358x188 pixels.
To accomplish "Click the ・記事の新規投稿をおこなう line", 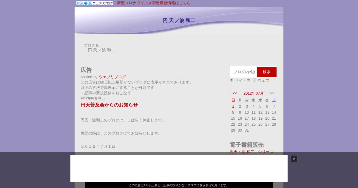I will pyautogui.click(x=106, y=93).
